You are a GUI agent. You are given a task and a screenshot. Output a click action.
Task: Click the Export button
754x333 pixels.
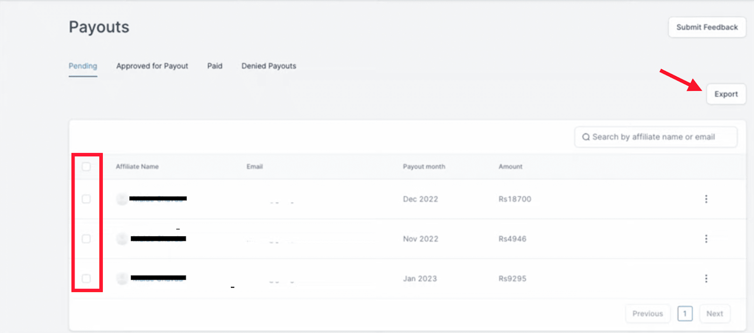point(726,94)
